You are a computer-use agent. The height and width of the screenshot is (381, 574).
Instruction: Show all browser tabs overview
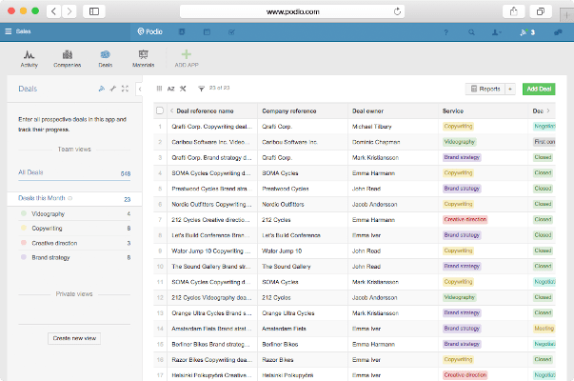coord(541,11)
